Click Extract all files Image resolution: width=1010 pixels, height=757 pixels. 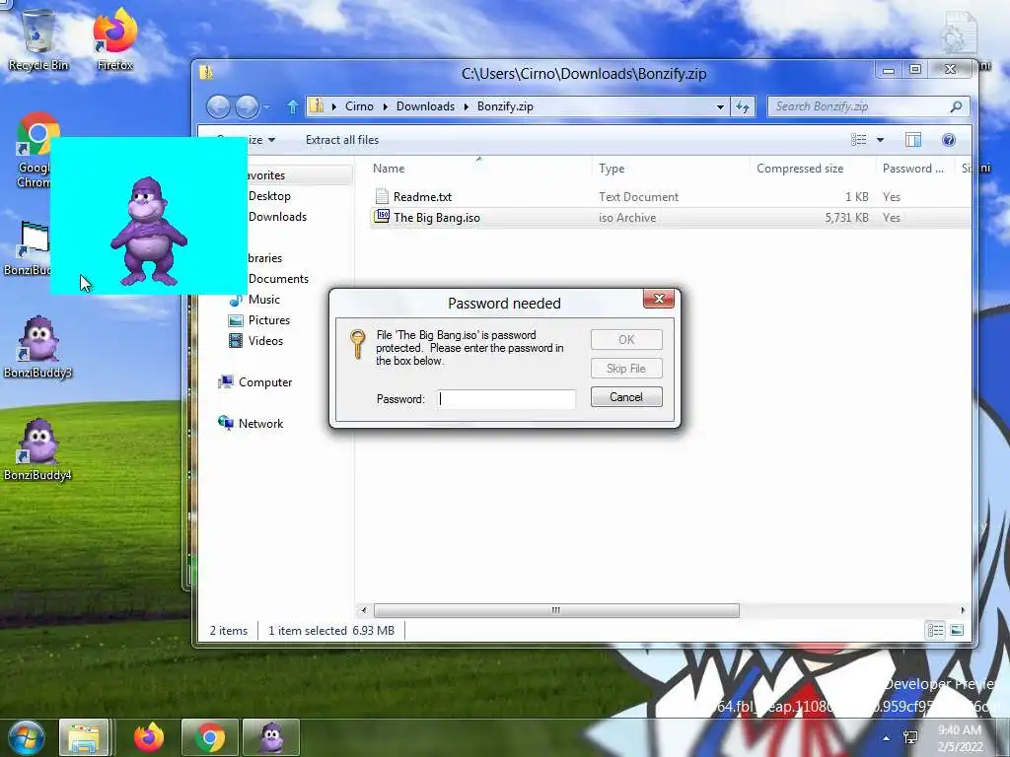point(342,140)
